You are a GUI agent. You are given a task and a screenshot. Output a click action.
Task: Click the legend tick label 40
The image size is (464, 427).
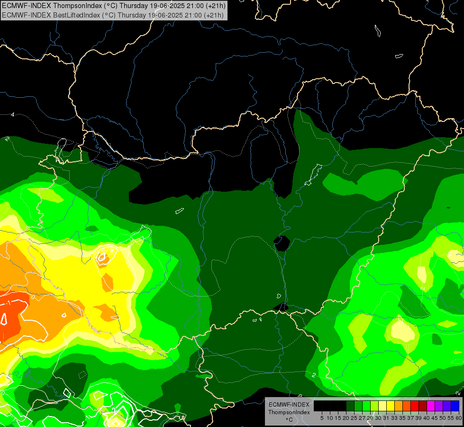pyautogui.click(x=427, y=418)
